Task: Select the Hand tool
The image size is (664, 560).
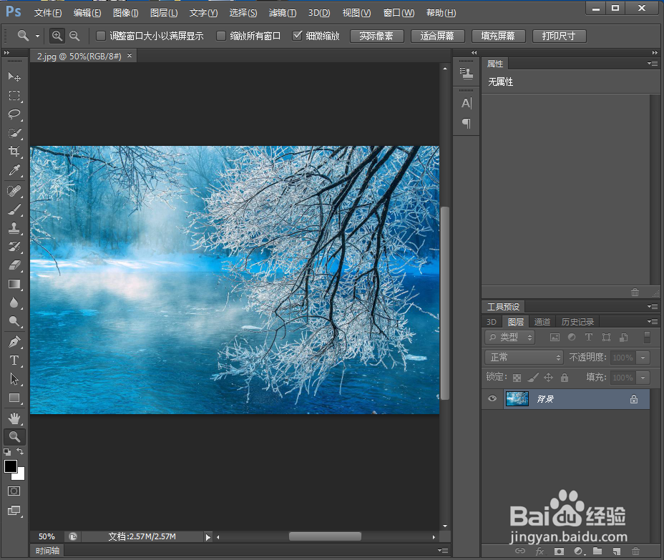Action: [x=14, y=418]
